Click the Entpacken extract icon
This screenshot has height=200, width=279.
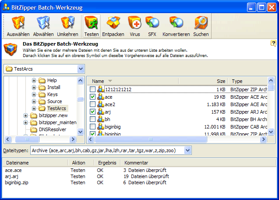(x=113, y=26)
